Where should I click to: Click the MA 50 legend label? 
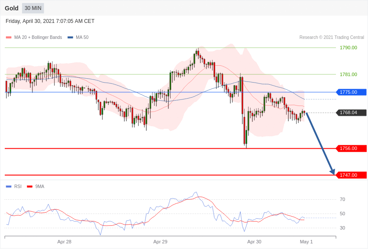(x=82, y=37)
